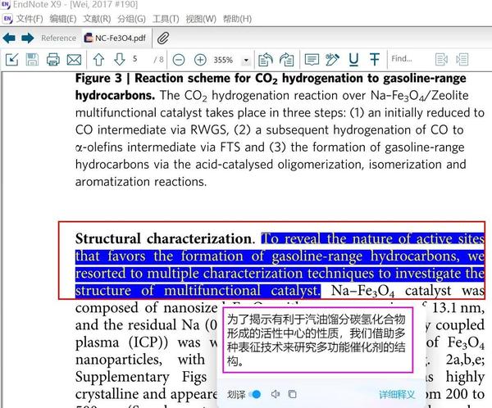This screenshot has height=408, width=492.
Task: Rotate the page counterclockwise
Action: (265, 59)
